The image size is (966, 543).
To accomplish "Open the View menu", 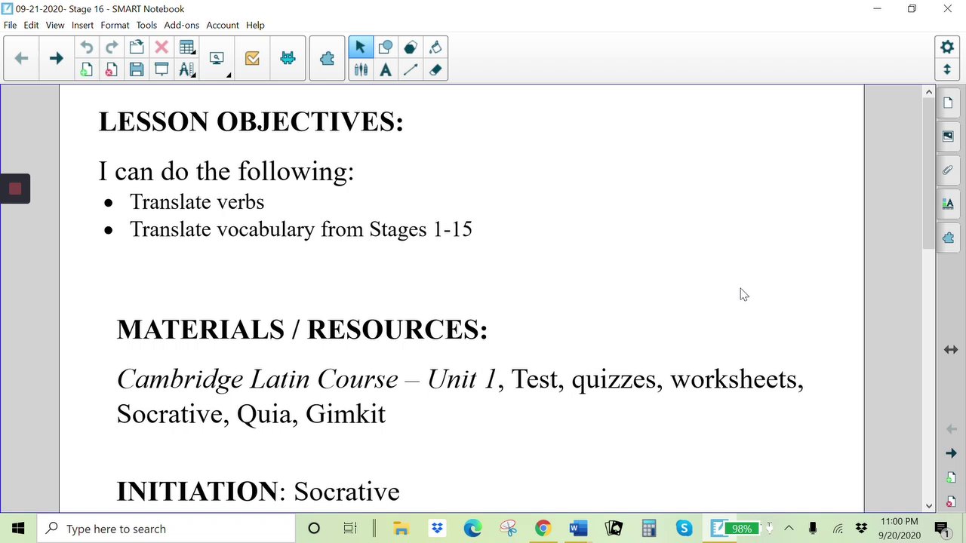I will click(55, 25).
